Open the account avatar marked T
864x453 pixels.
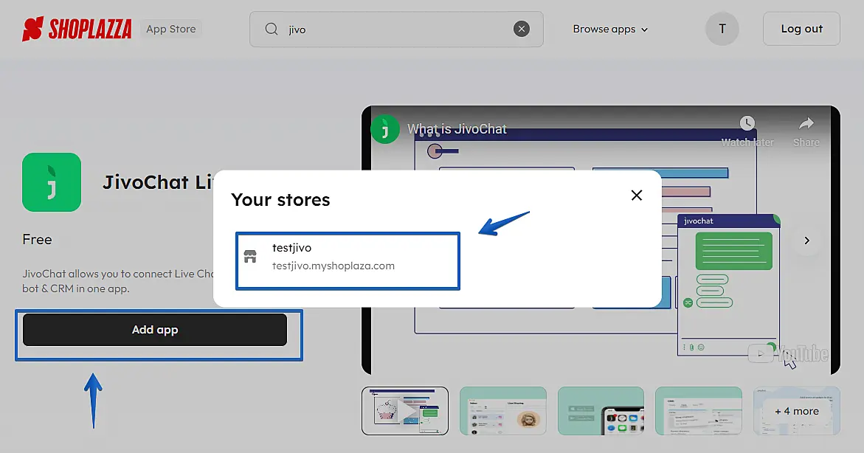pos(722,28)
